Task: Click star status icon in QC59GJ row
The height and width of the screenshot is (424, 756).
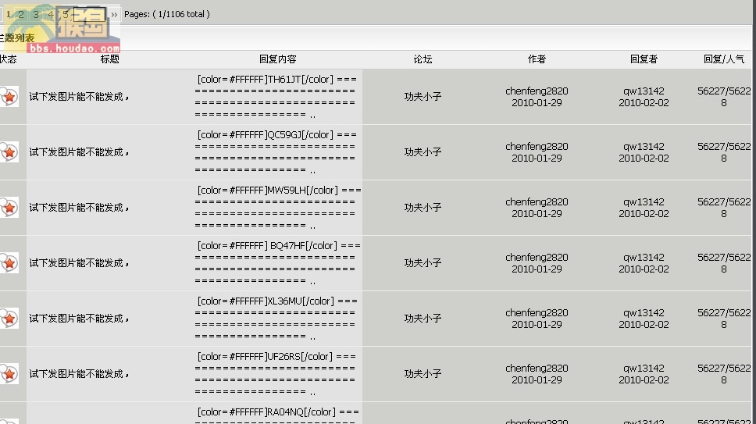Action: point(9,152)
